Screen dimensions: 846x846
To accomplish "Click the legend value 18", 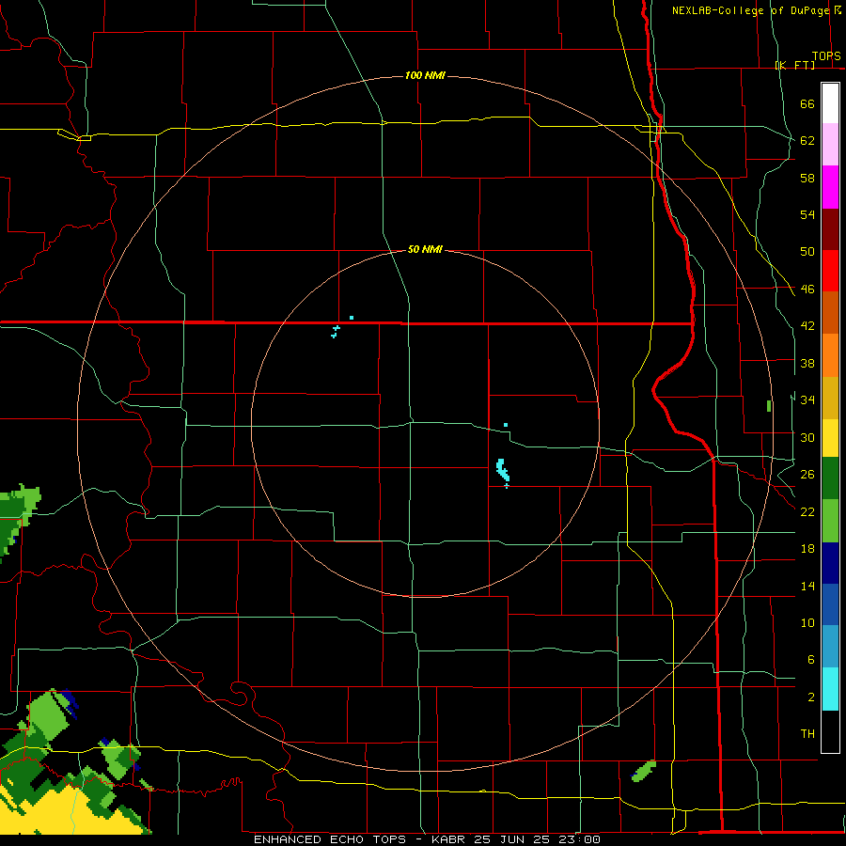I will (x=807, y=549).
